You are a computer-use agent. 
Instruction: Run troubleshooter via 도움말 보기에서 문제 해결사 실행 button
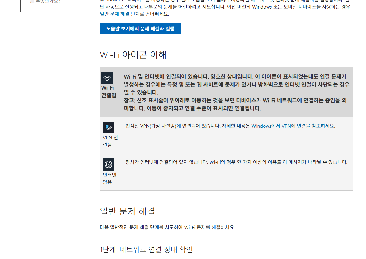[140, 29]
